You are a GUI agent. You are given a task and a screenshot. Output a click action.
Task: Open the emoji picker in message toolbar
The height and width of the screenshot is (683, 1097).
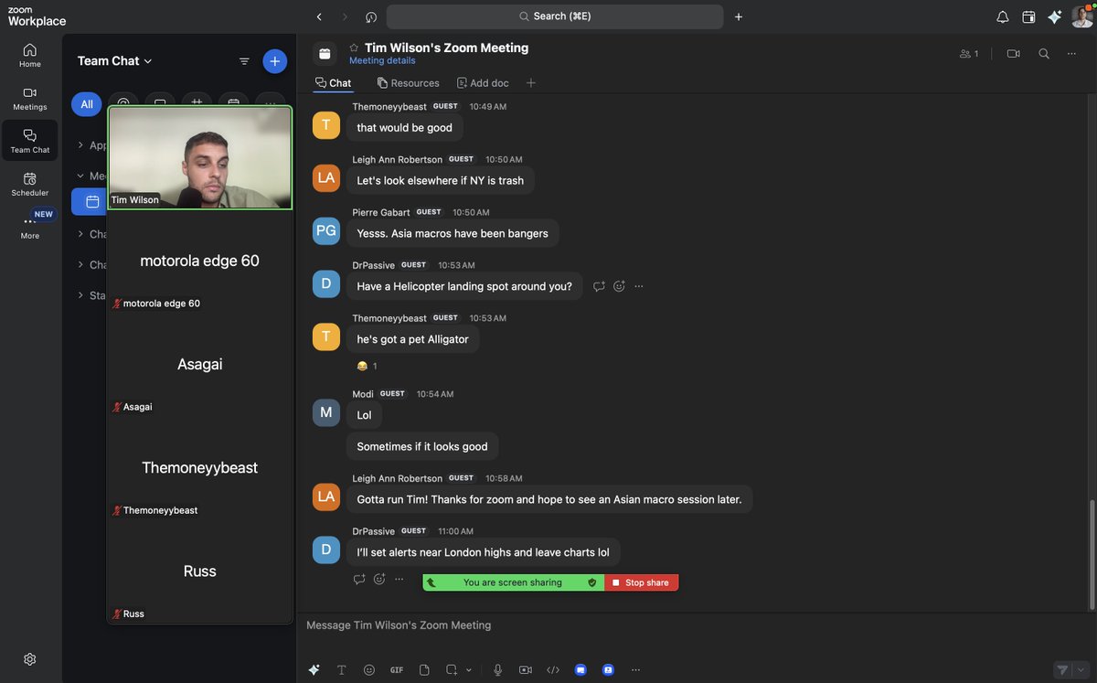[367, 668]
